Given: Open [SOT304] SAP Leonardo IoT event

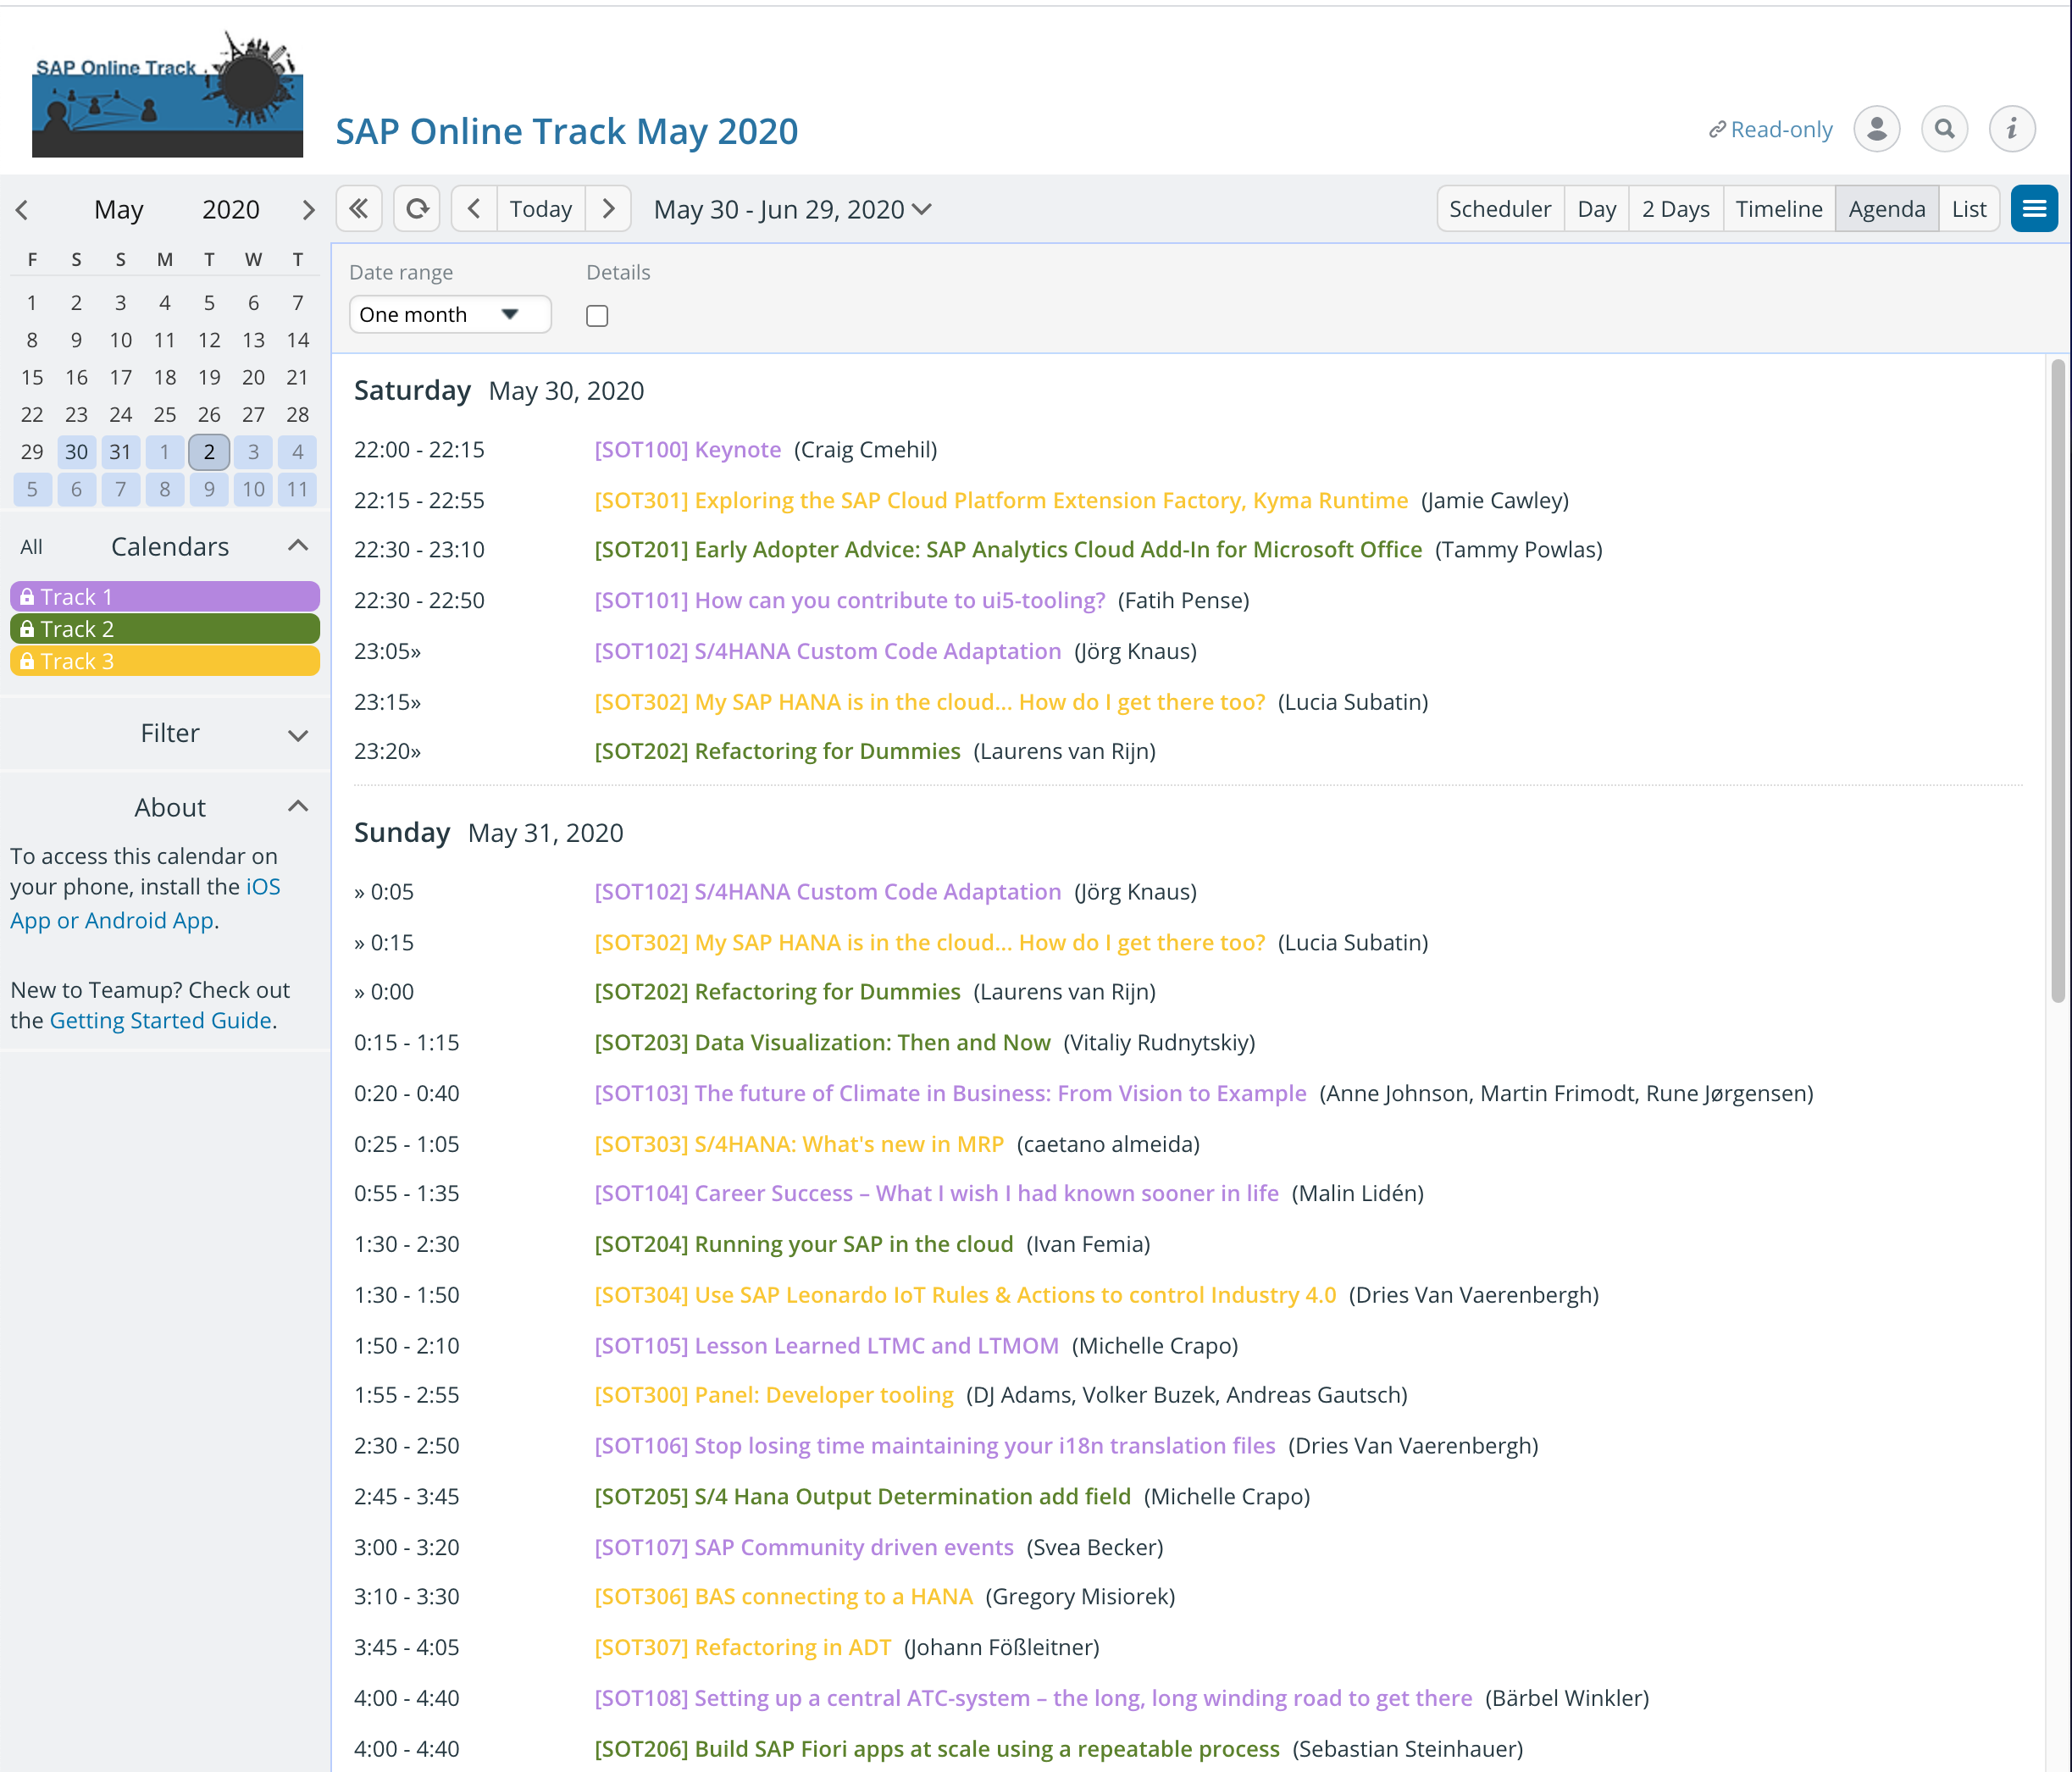Looking at the screenshot, I should (965, 1295).
